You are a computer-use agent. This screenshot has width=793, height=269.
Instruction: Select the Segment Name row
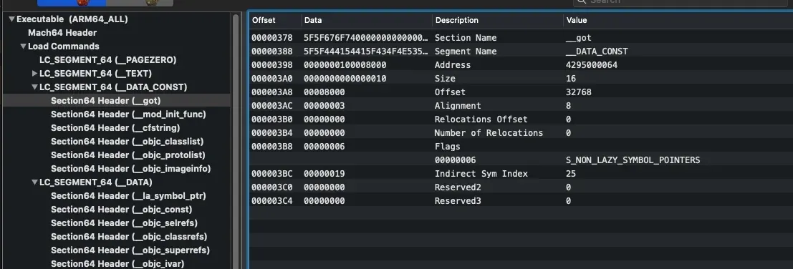point(521,52)
